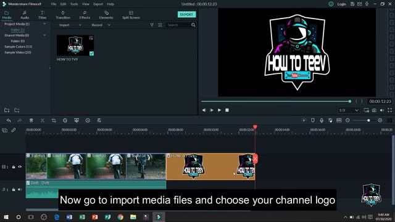Enter full screen preview mode
Image resolution: width=395 pixels, height=222 pixels.
pyautogui.click(x=389, y=110)
